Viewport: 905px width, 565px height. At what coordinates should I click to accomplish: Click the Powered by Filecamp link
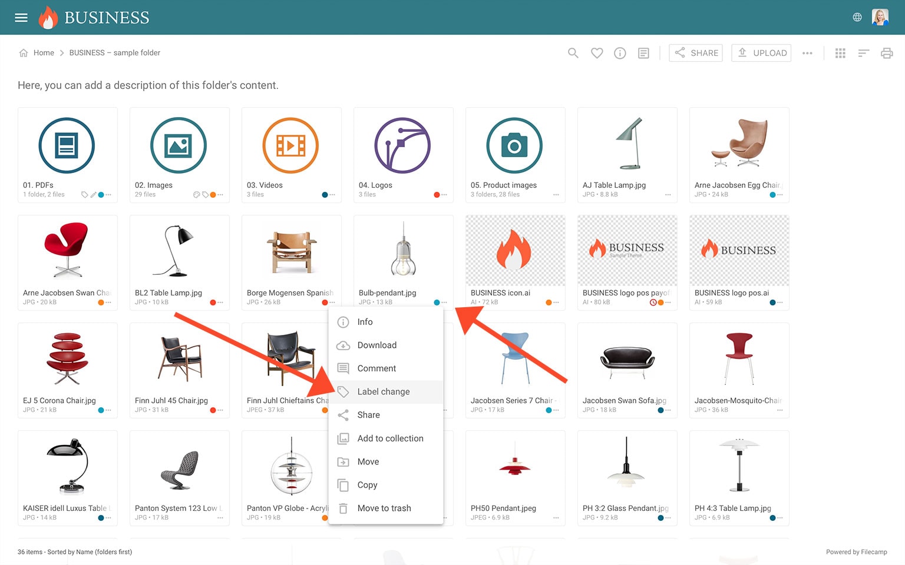coord(856,552)
